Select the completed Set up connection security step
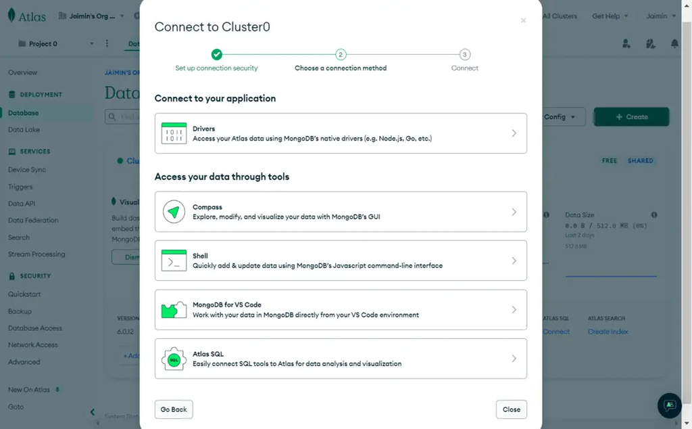The width and height of the screenshot is (692, 429). click(x=216, y=55)
